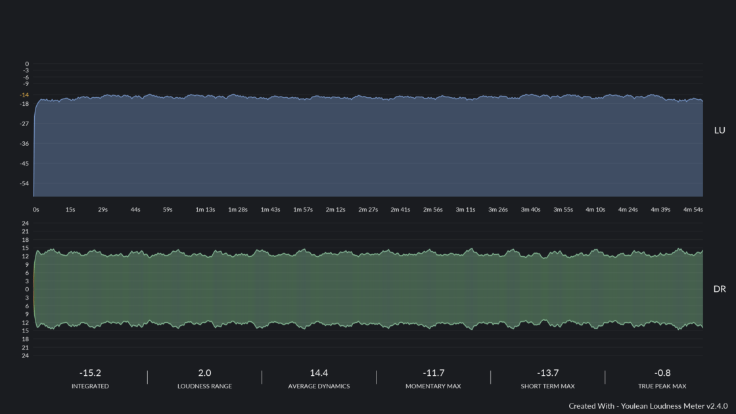This screenshot has width=736, height=414.
Task: Click the LU graph label
Action: tap(720, 130)
